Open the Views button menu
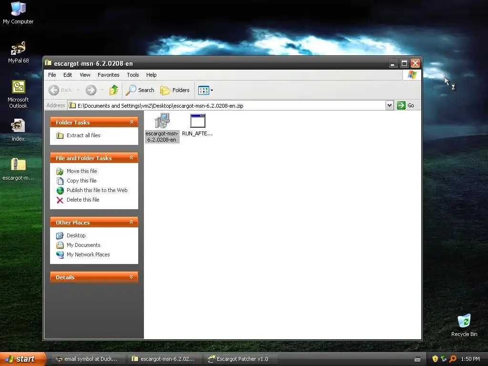Screen dimensions: 488x366 point(205,90)
